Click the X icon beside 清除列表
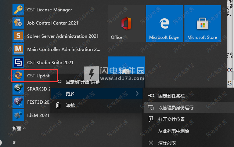Image resolution: width=234 pixels, height=147 pixels. (151, 143)
